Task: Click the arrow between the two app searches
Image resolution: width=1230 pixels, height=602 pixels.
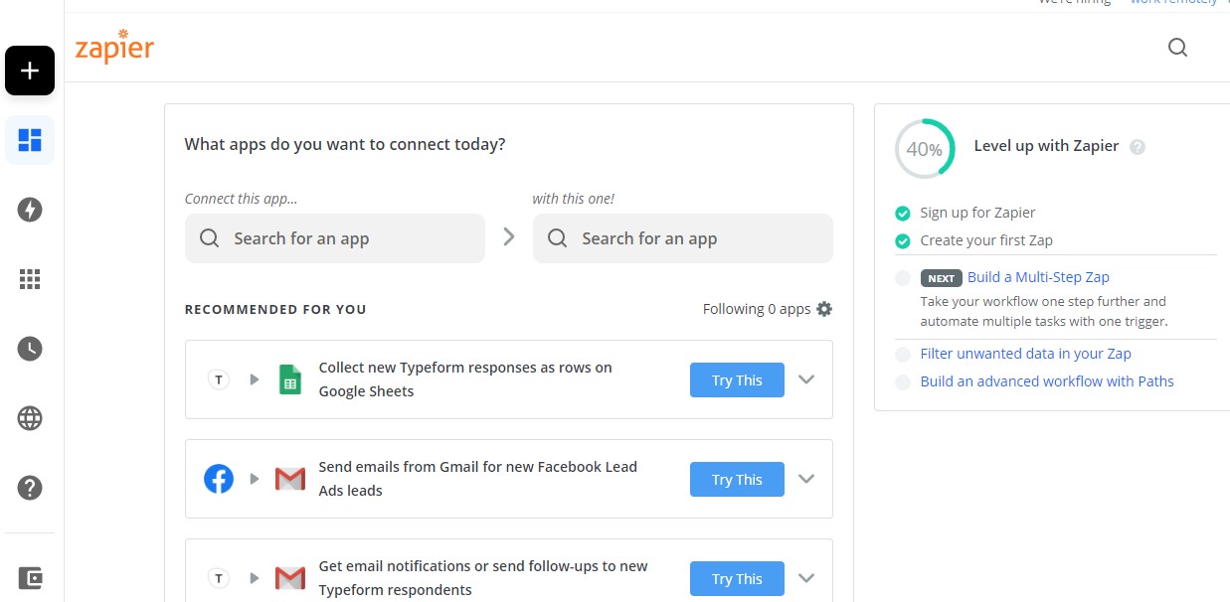Action: [509, 237]
